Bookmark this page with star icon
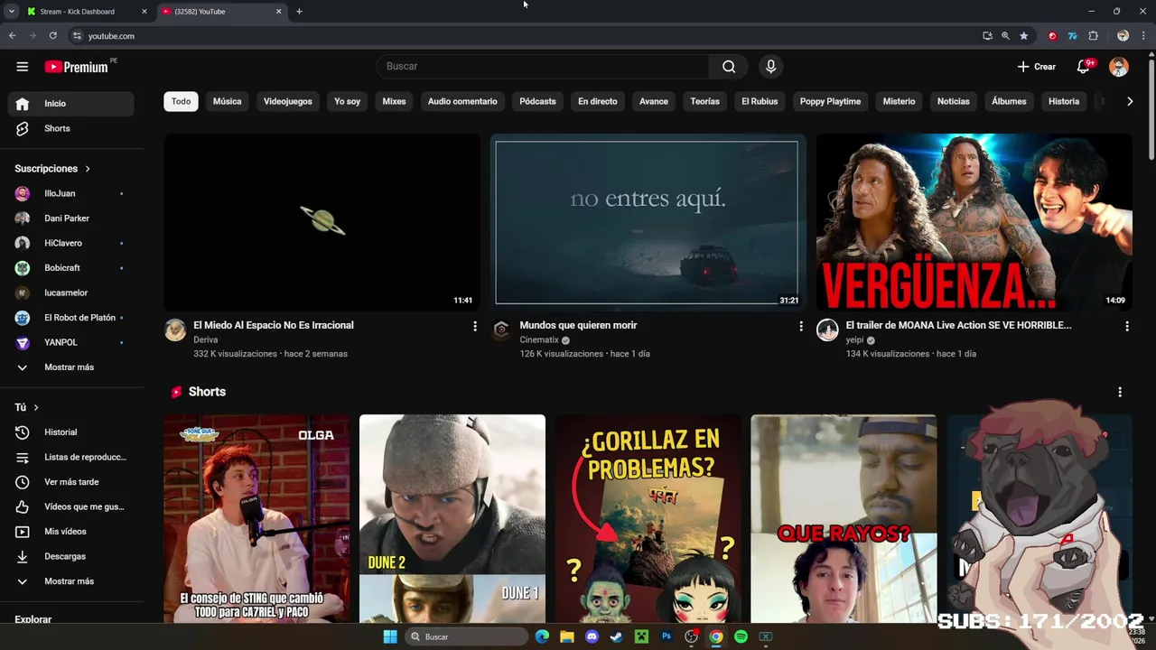1156x650 pixels. pyautogui.click(x=1024, y=36)
